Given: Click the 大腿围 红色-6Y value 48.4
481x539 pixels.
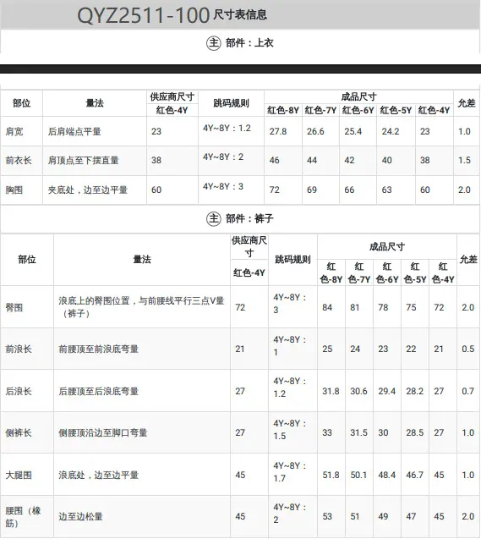Looking at the screenshot, I should click(387, 475).
